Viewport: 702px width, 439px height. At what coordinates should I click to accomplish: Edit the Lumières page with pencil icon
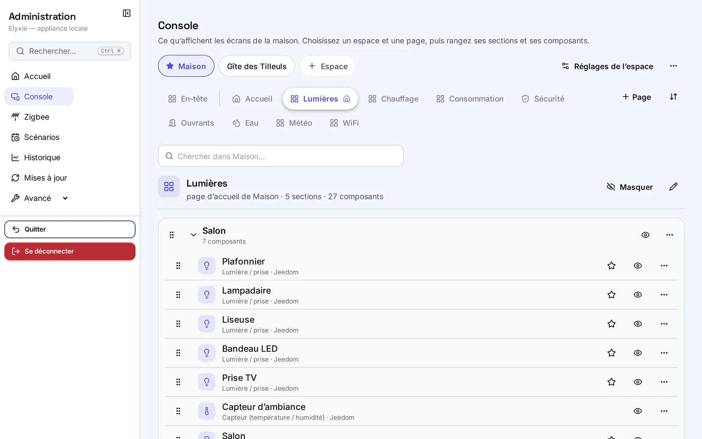673,187
